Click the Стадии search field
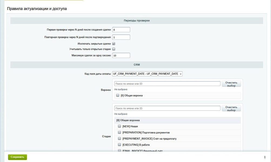 tap(167, 108)
